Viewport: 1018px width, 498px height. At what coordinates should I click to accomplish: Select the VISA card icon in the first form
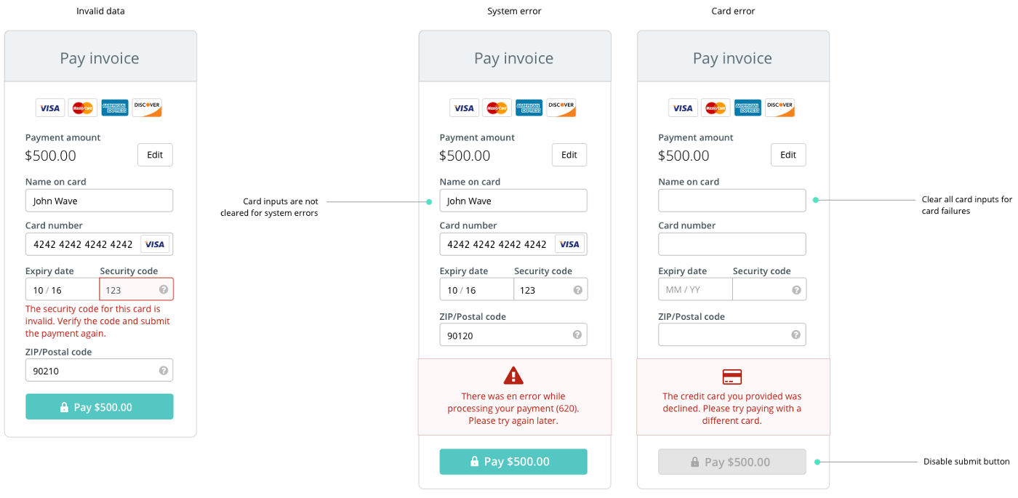[49, 107]
